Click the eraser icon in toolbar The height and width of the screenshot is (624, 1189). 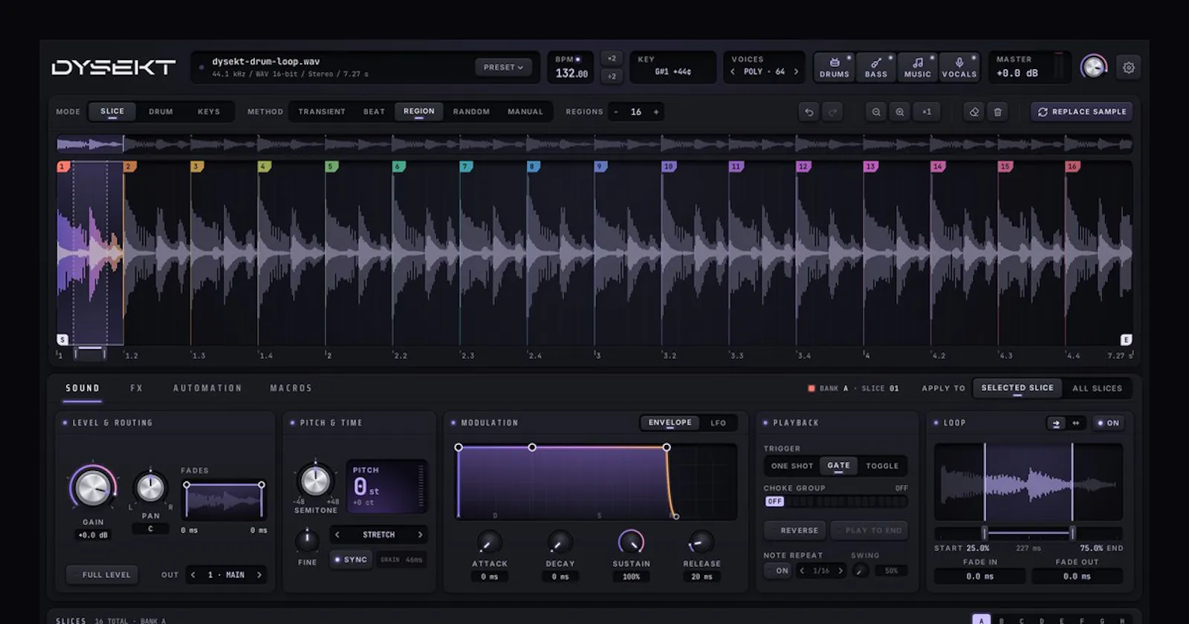[x=974, y=112]
